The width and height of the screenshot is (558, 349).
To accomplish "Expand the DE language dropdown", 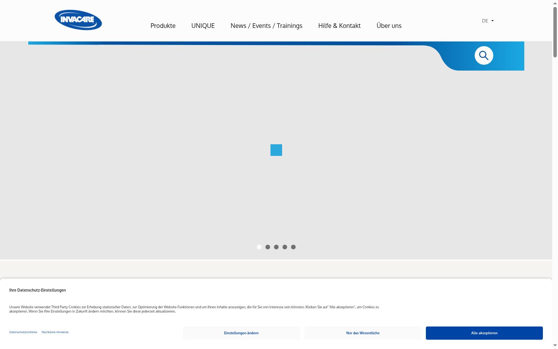I will tap(487, 21).
